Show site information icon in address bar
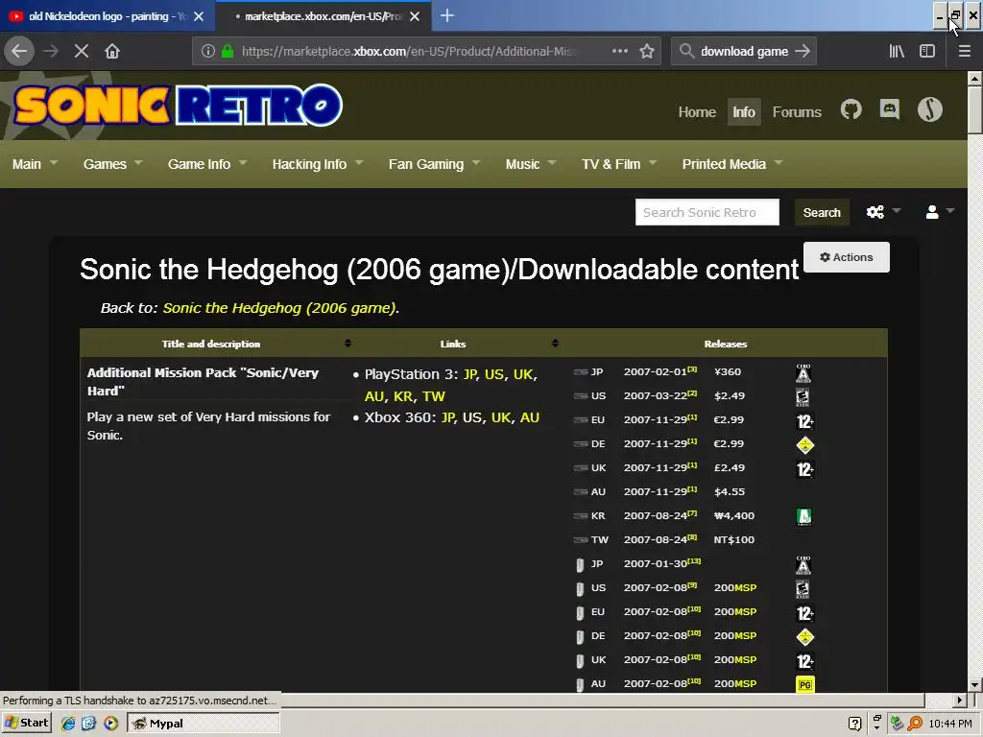The image size is (983, 737). coord(208,51)
